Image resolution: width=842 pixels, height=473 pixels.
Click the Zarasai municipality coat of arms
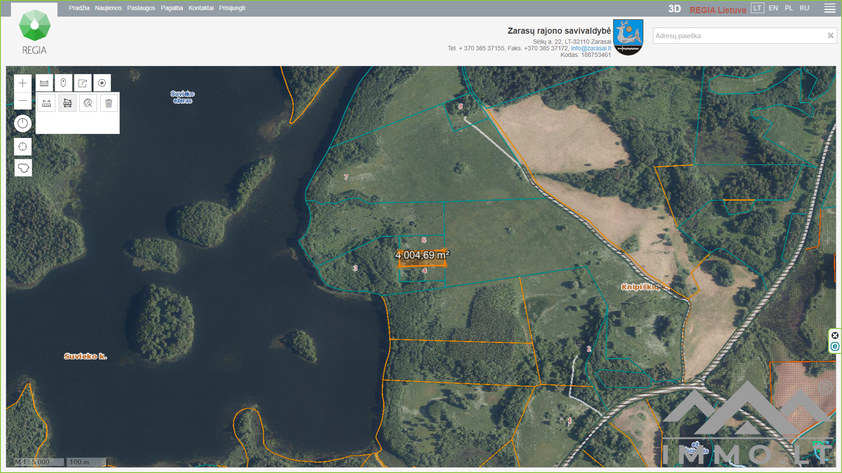628,37
